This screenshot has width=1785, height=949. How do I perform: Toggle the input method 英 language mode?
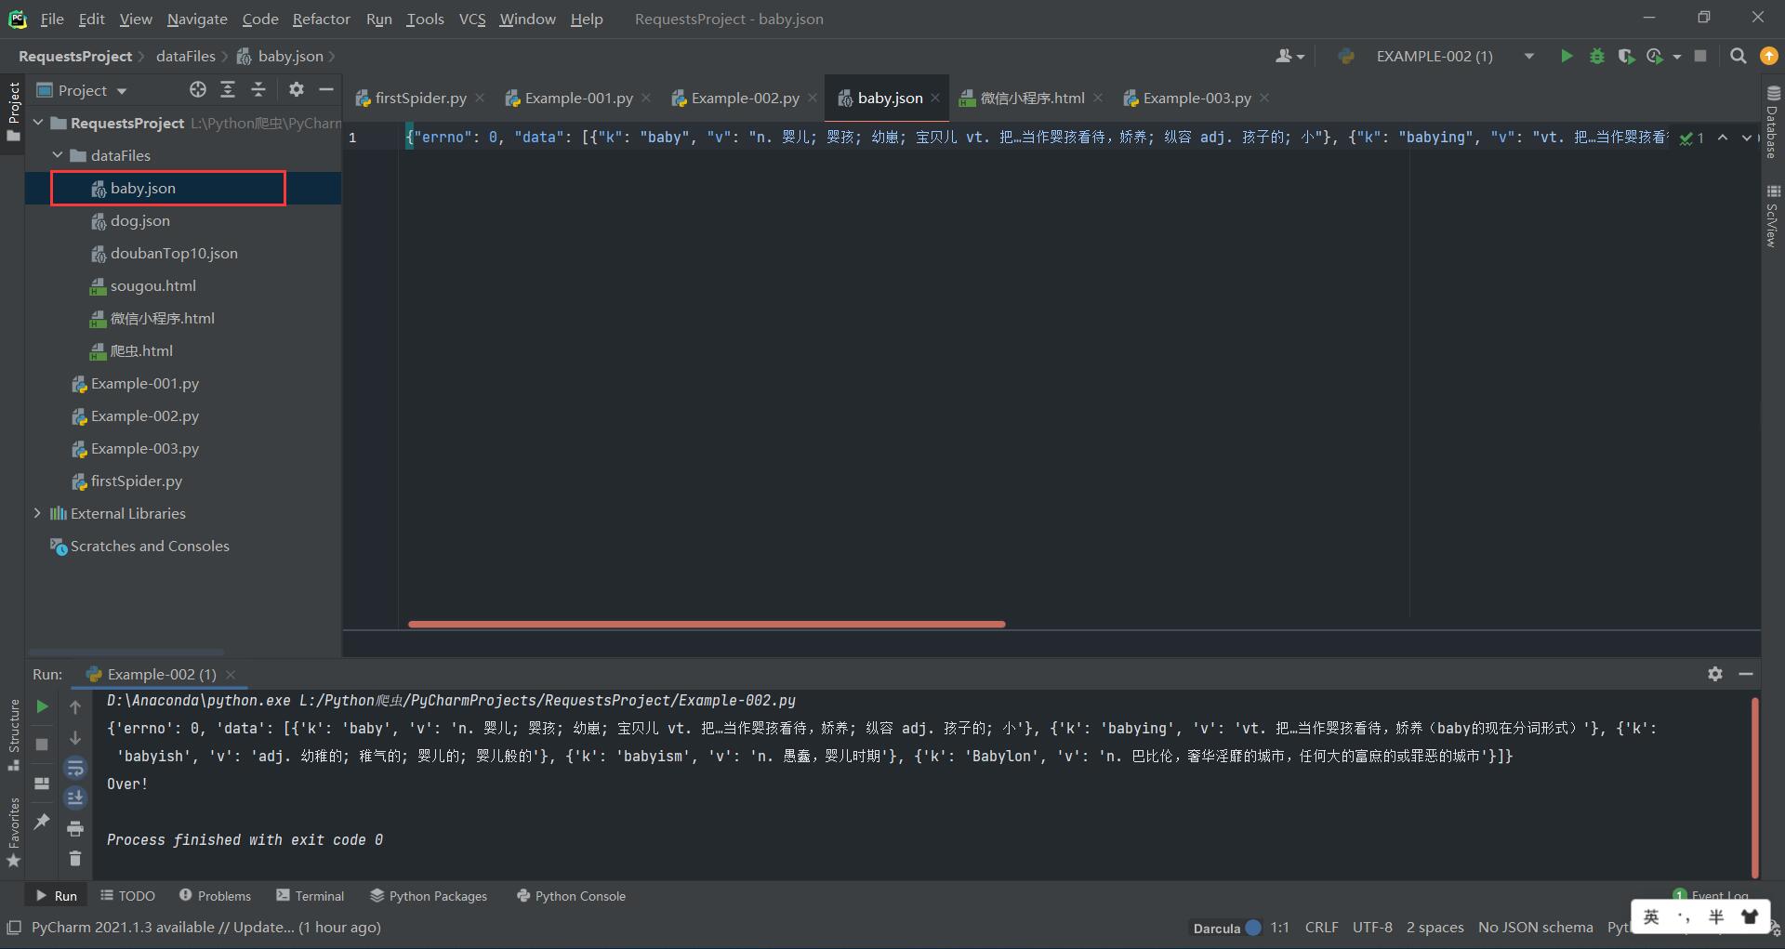tap(1651, 917)
